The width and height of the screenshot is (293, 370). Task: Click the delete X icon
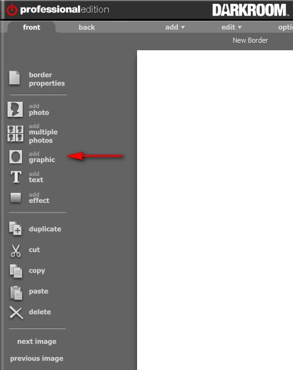(16, 313)
